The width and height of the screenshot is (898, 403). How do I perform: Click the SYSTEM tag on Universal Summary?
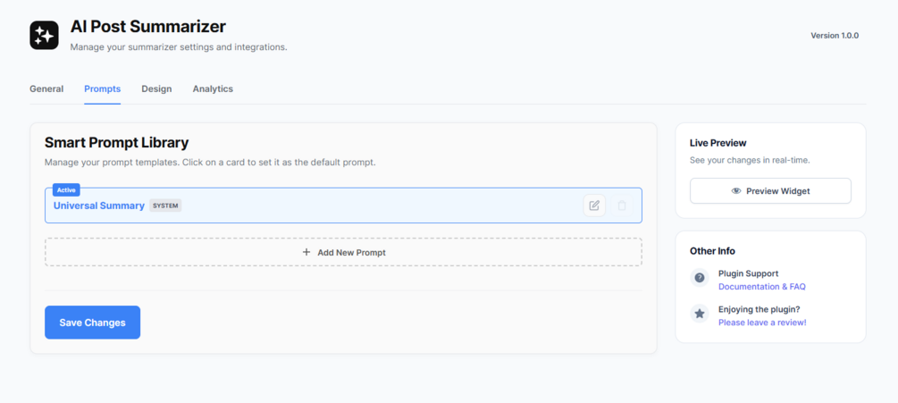point(165,206)
